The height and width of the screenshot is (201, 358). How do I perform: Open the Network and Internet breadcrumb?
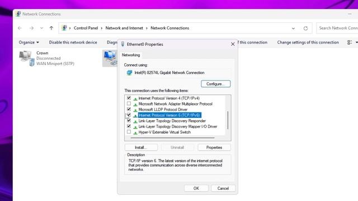point(124,28)
